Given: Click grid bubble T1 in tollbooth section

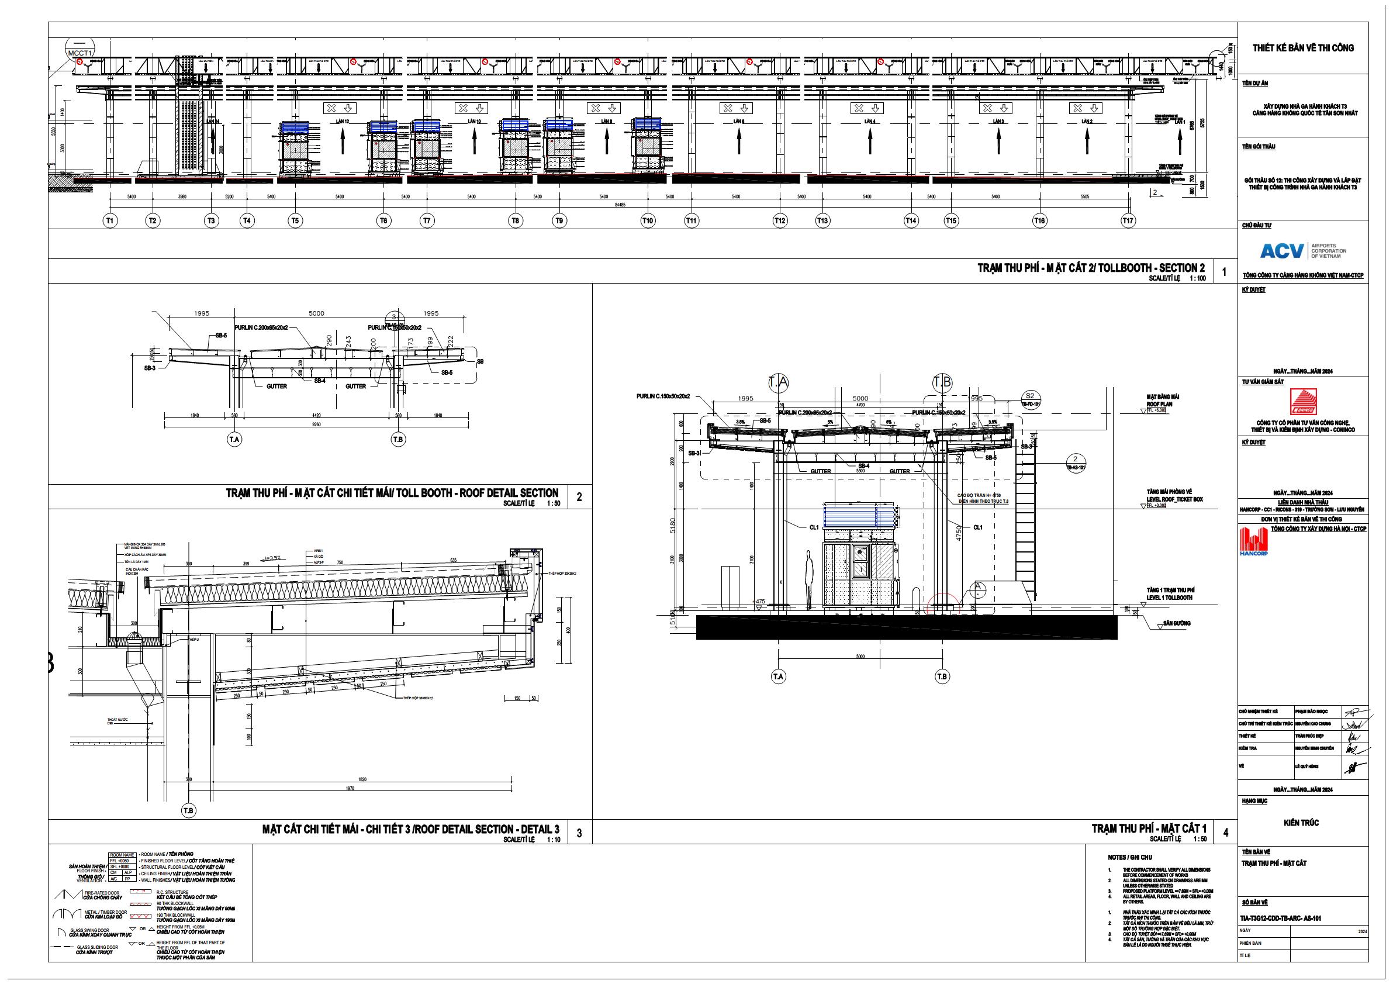Looking at the screenshot, I should click(110, 222).
